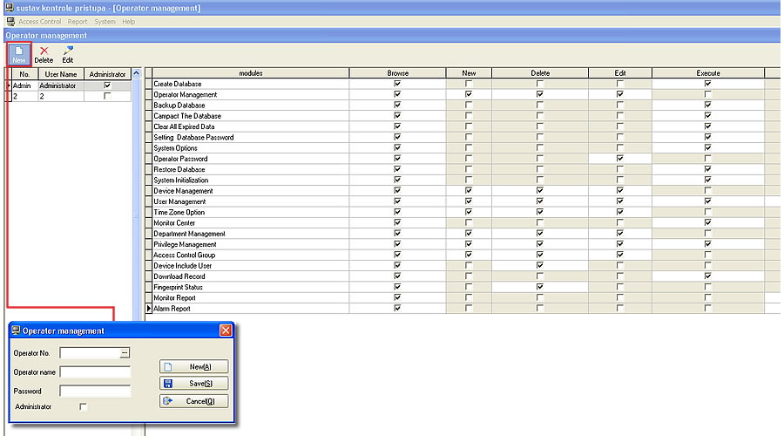
Task: Toggle Administrator checkbox for user 2
Action: pyautogui.click(x=107, y=97)
